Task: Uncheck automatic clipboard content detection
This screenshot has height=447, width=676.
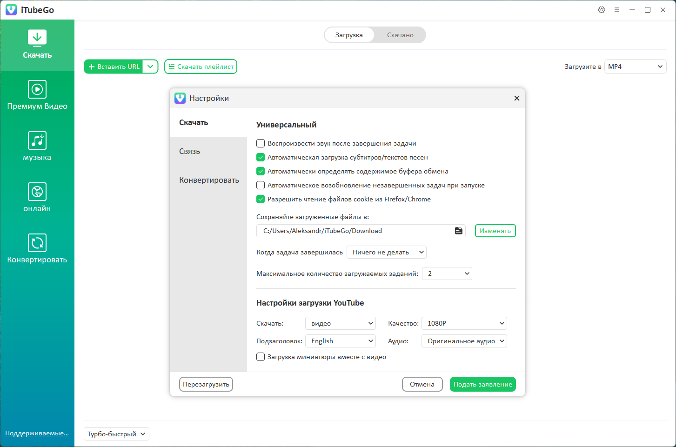Action: point(261,171)
